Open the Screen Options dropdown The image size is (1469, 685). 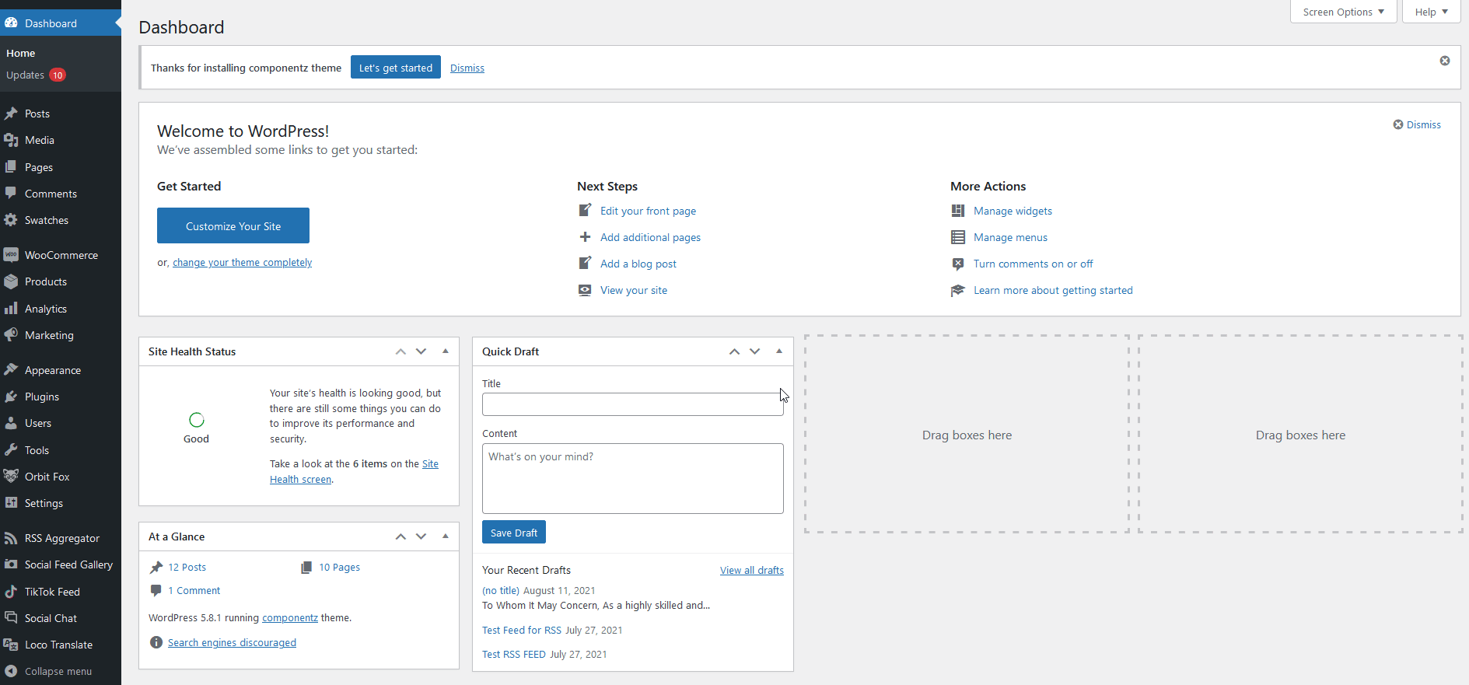[1344, 12]
